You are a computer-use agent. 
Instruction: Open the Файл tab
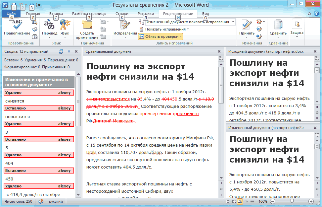click(x=11, y=14)
